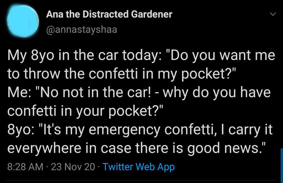Click the @annastayshaa handle
283x183 pixels.
(x=81, y=29)
